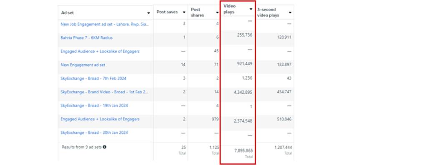This screenshot has width=427, height=165.
Task: Open the 3-second video plays column dropdown arrow
Action: coord(290,12)
